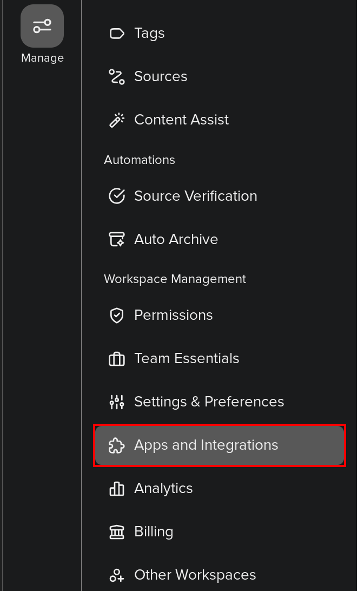Click the Permissions shield icon

[117, 315]
